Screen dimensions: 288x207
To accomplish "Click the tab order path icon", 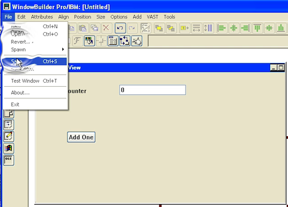I will [146, 28].
